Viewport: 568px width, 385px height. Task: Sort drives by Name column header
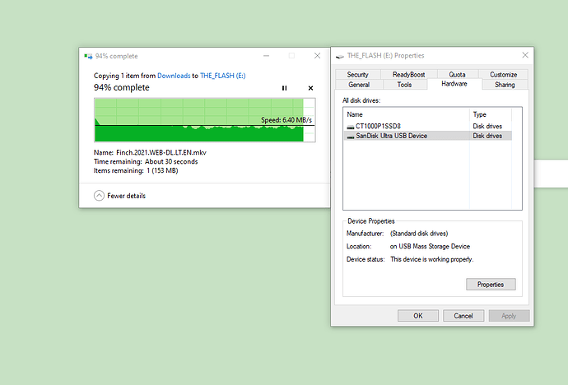(407, 114)
